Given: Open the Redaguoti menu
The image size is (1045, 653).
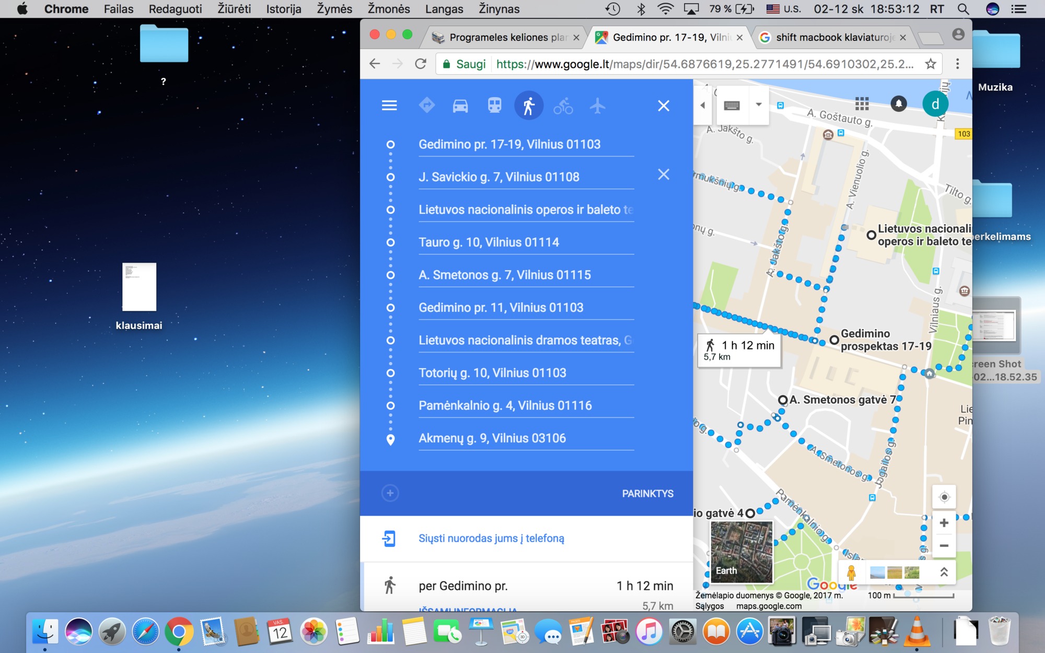Looking at the screenshot, I should [x=175, y=9].
